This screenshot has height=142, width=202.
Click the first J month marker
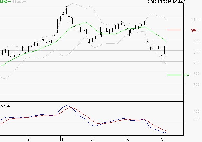tap(62, 140)
